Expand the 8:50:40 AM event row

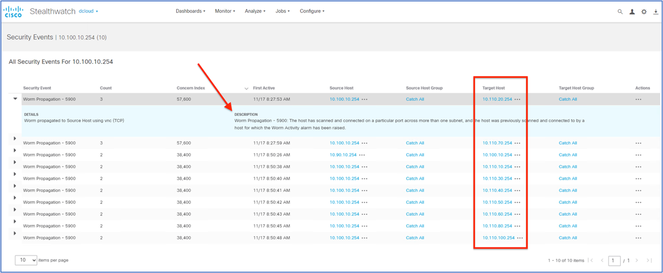click(15, 174)
